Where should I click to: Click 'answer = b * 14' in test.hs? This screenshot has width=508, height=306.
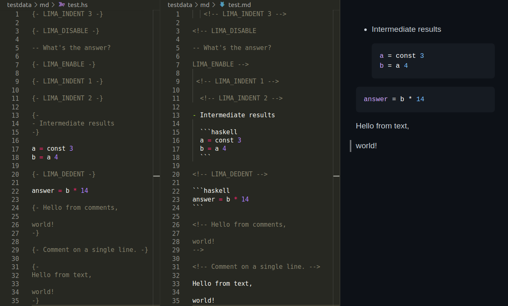click(x=60, y=191)
